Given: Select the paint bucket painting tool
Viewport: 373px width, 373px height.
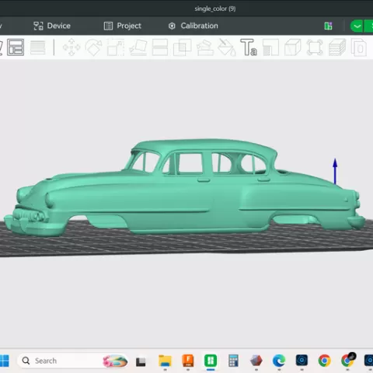Looking at the screenshot, I should [227, 47].
